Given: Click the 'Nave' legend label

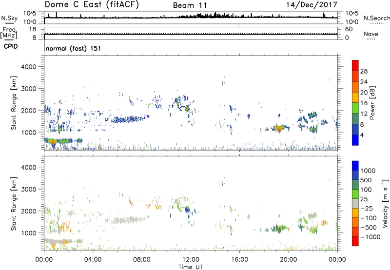Looking at the screenshot, I should point(370,34).
